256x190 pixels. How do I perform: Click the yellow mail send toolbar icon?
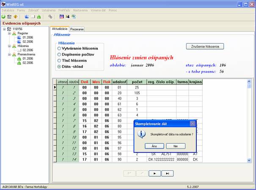tap(67, 17)
